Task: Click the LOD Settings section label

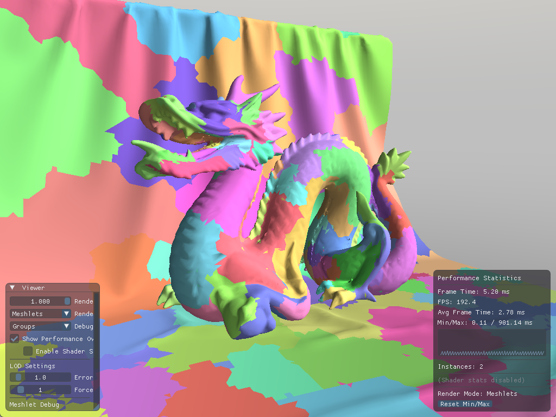Action: [x=33, y=366]
